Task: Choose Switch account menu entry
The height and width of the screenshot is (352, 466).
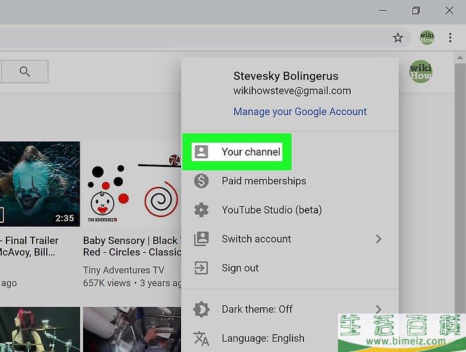Action: (x=290, y=239)
